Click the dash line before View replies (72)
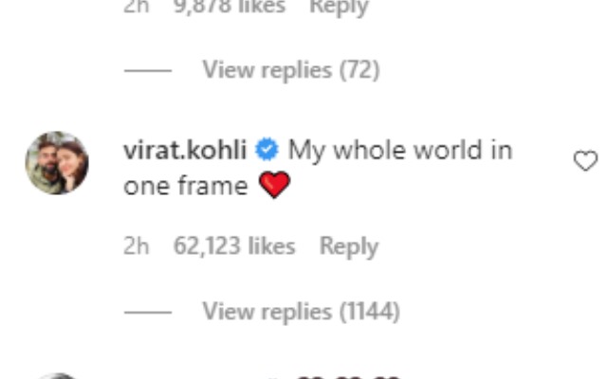The width and height of the screenshot is (607, 379). tap(148, 71)
